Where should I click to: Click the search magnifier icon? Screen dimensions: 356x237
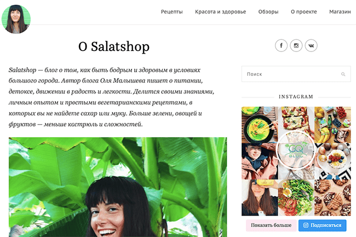[343, 74]
